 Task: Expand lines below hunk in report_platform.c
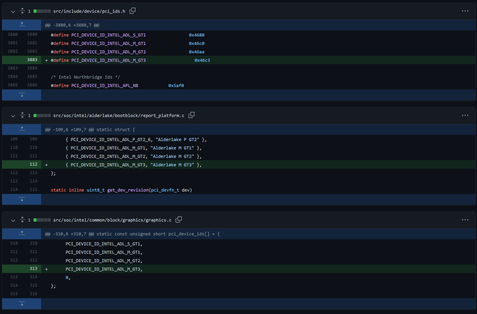click(x=22, y=199)
